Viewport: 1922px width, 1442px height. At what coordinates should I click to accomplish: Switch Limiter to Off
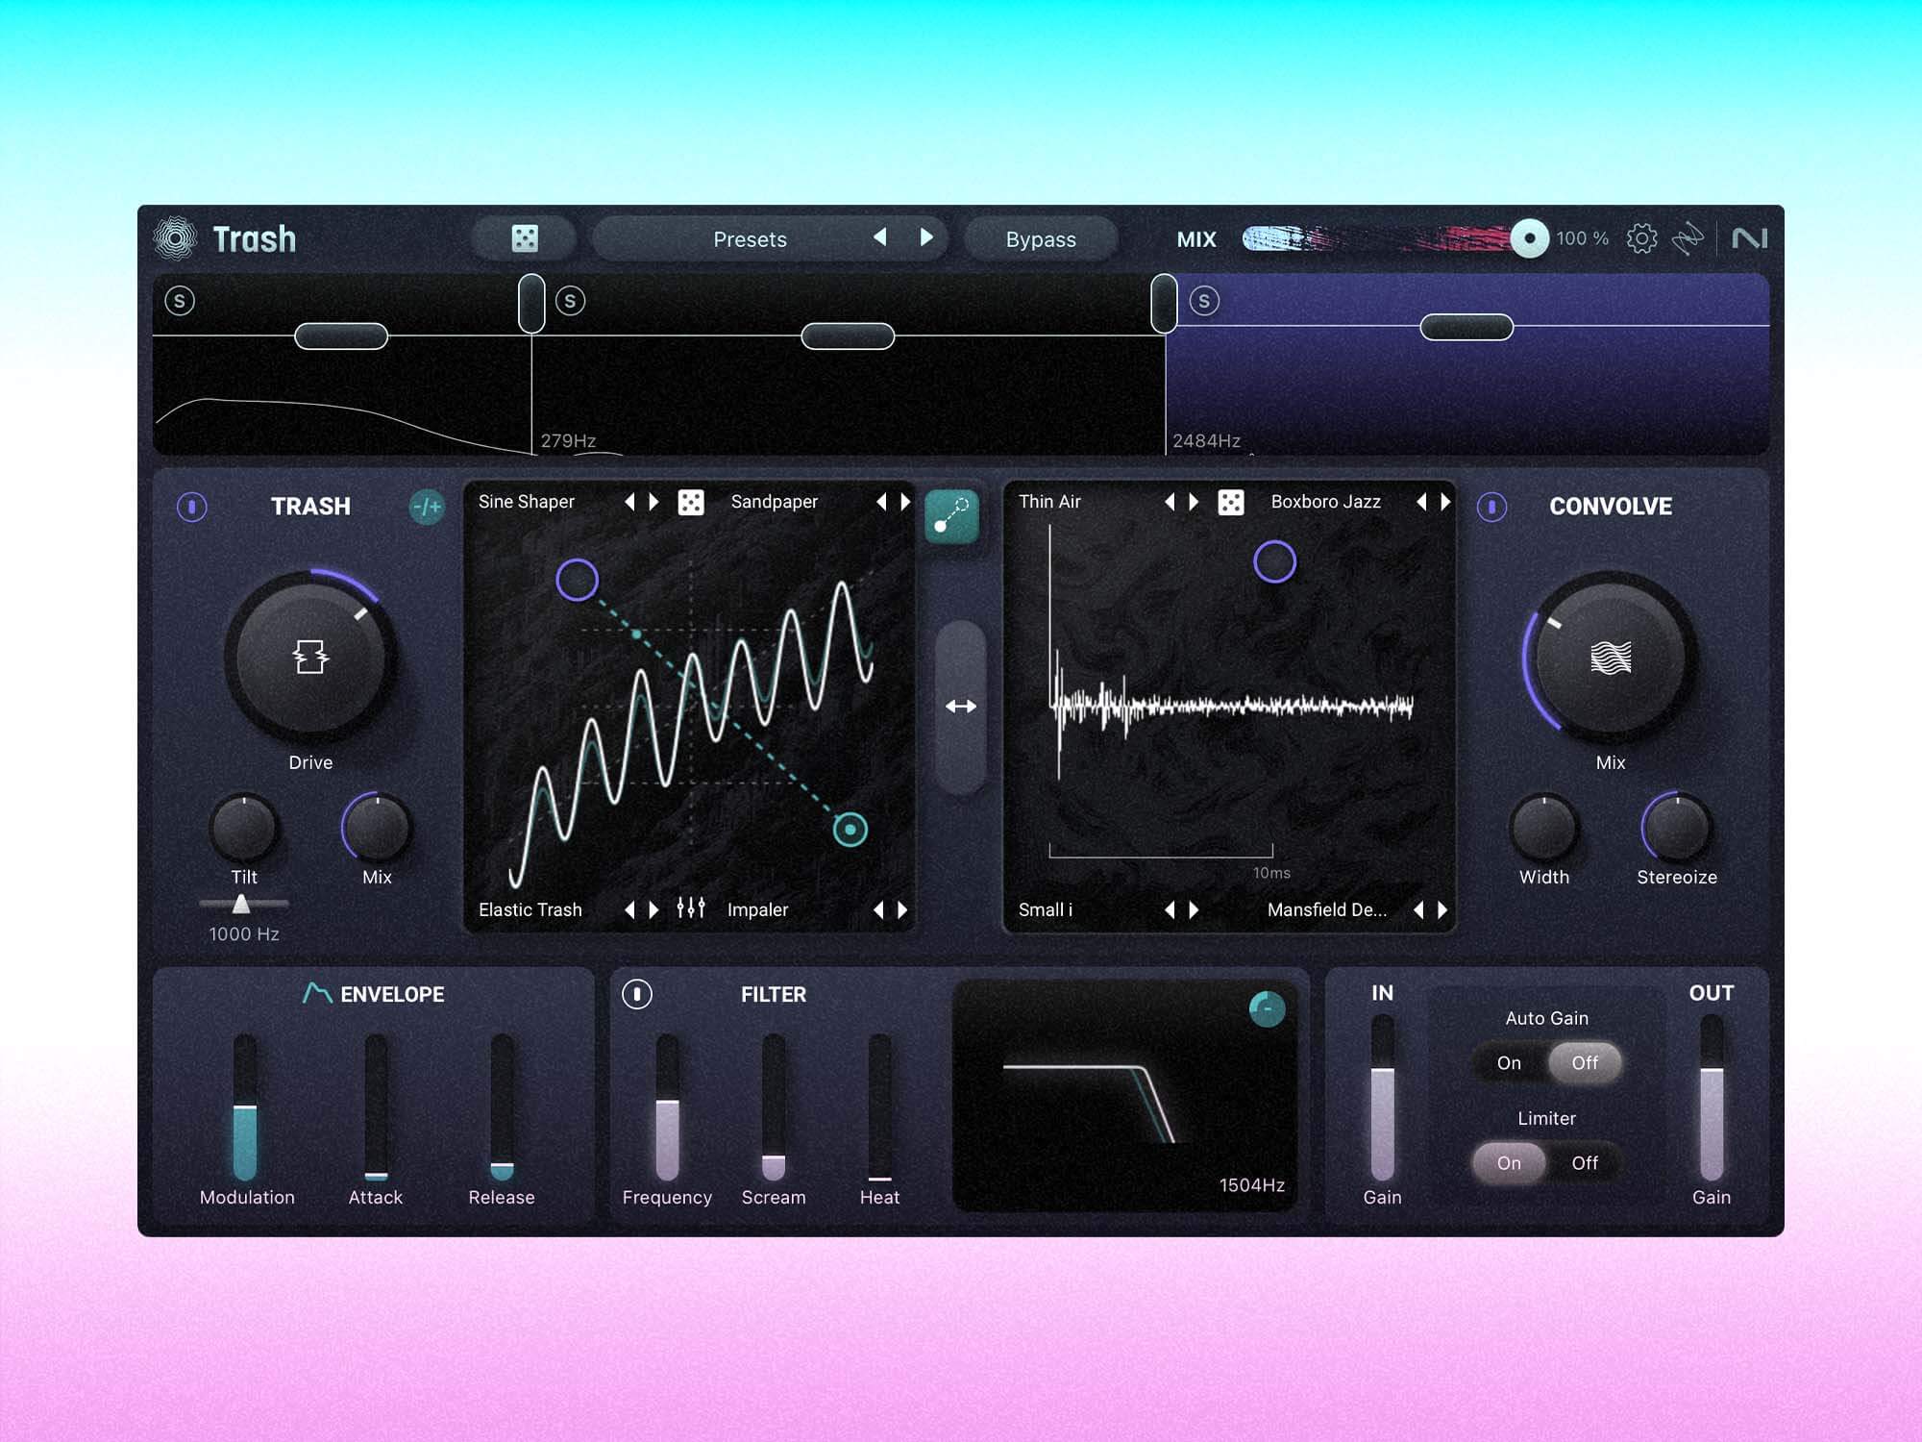click(1584, 1163)
